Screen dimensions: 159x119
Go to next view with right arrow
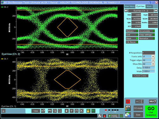pos(156,10)
